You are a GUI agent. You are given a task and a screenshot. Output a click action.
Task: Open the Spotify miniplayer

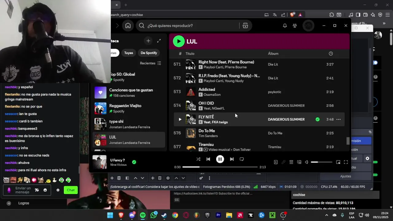(x=338, y=162)
